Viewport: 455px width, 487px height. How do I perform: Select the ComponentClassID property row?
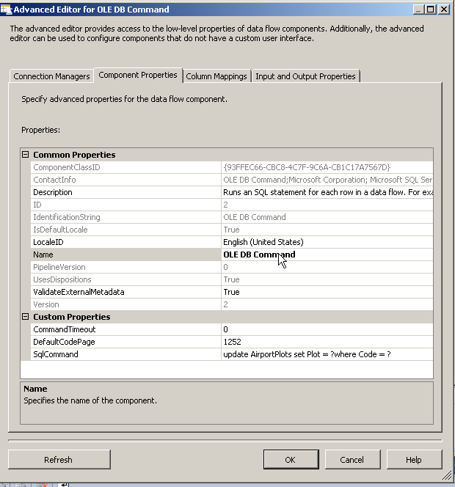[x=232, y=167]
